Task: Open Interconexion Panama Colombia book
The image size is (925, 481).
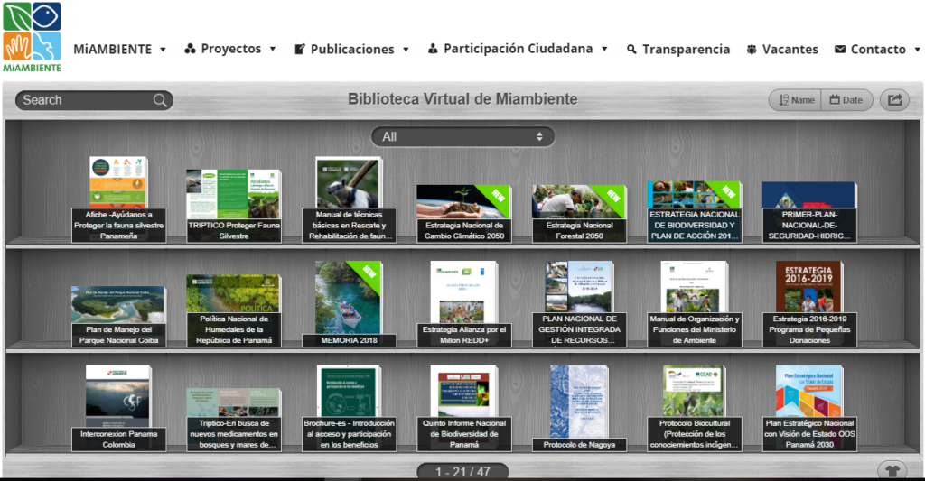Action: click(x=118, y=408)
